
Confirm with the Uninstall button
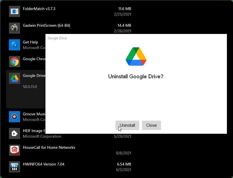127,125
